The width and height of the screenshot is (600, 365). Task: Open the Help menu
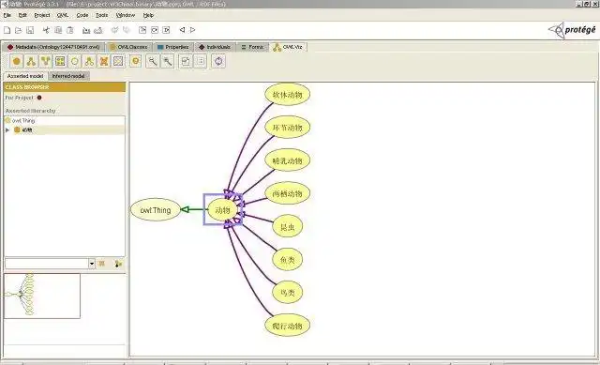[148, 15]
